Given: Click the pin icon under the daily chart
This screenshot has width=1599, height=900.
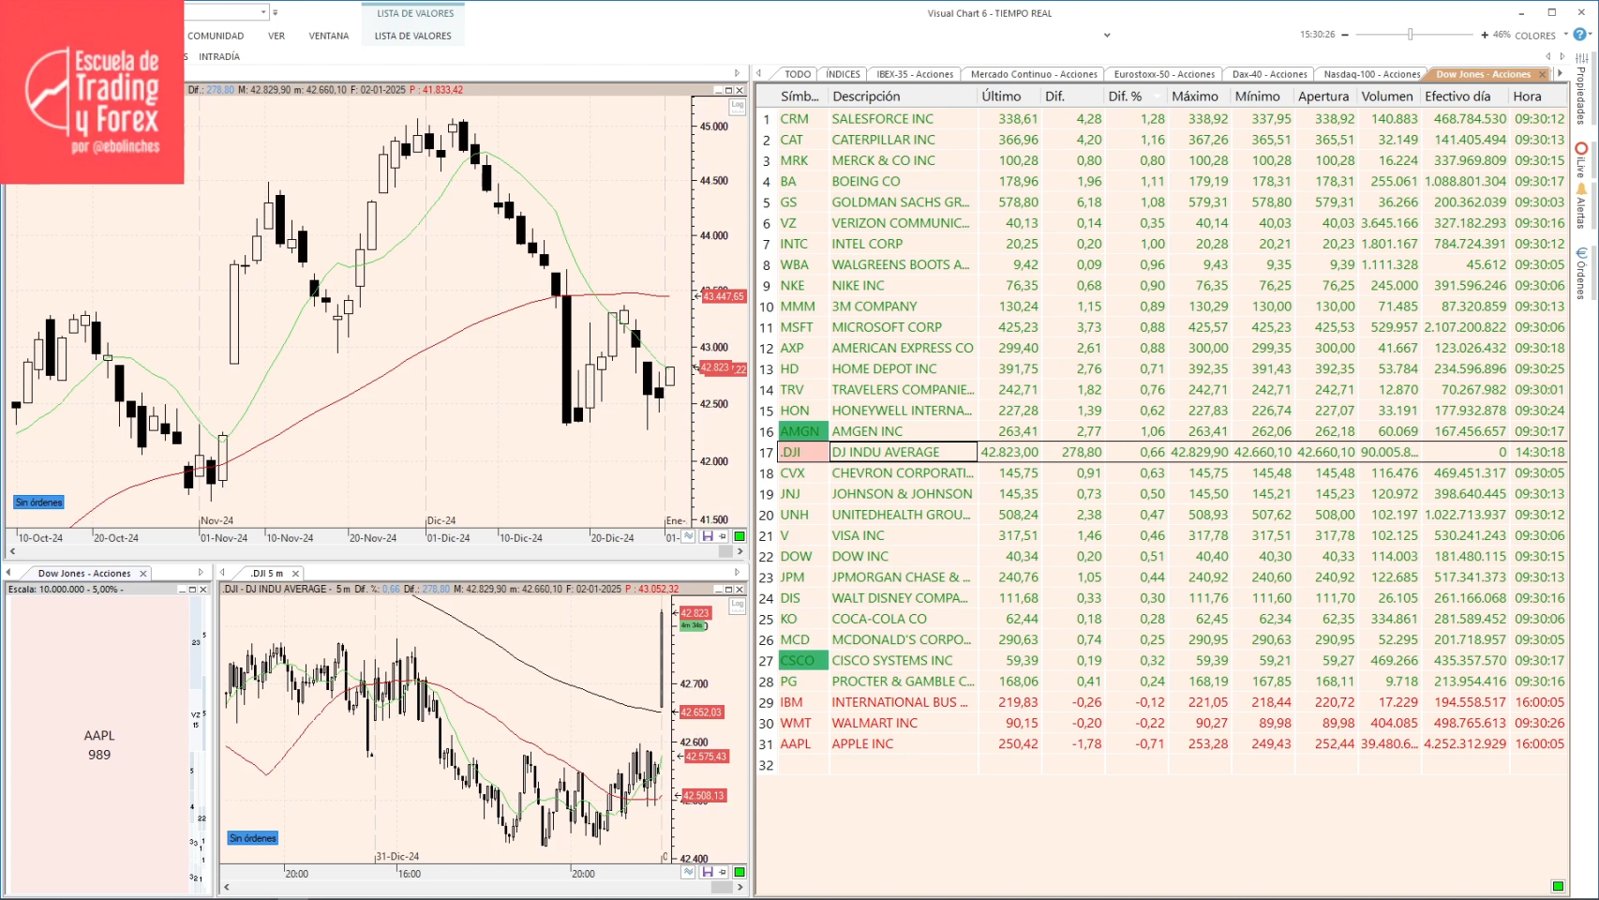Looking at the screenshot, I should click(723, 536).
